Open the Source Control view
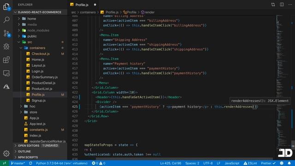This screenshot has width=295, height=166. (x=6, y=33)
